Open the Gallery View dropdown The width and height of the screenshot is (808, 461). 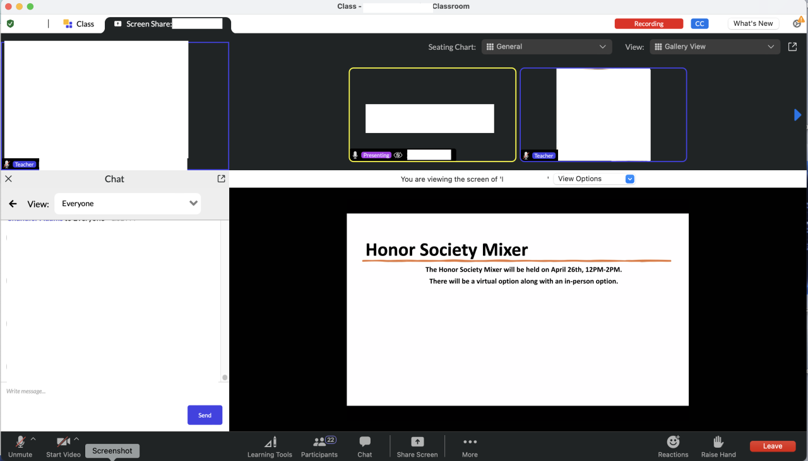point(715,47)
